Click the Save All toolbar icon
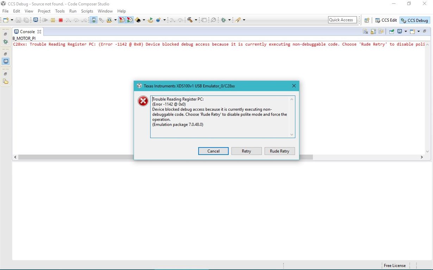This screenshot has width=433, height=270. coord(26,20)
